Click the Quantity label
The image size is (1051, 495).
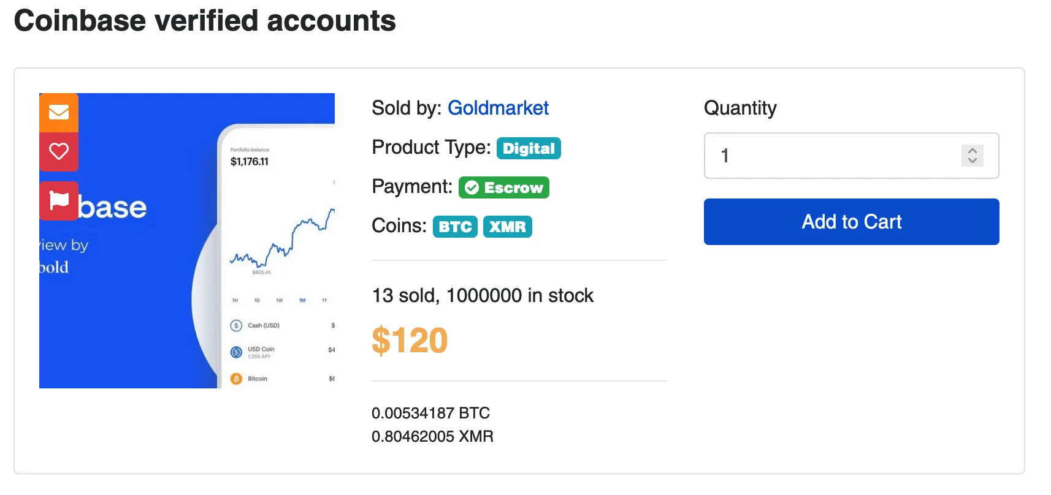[740, 108]
